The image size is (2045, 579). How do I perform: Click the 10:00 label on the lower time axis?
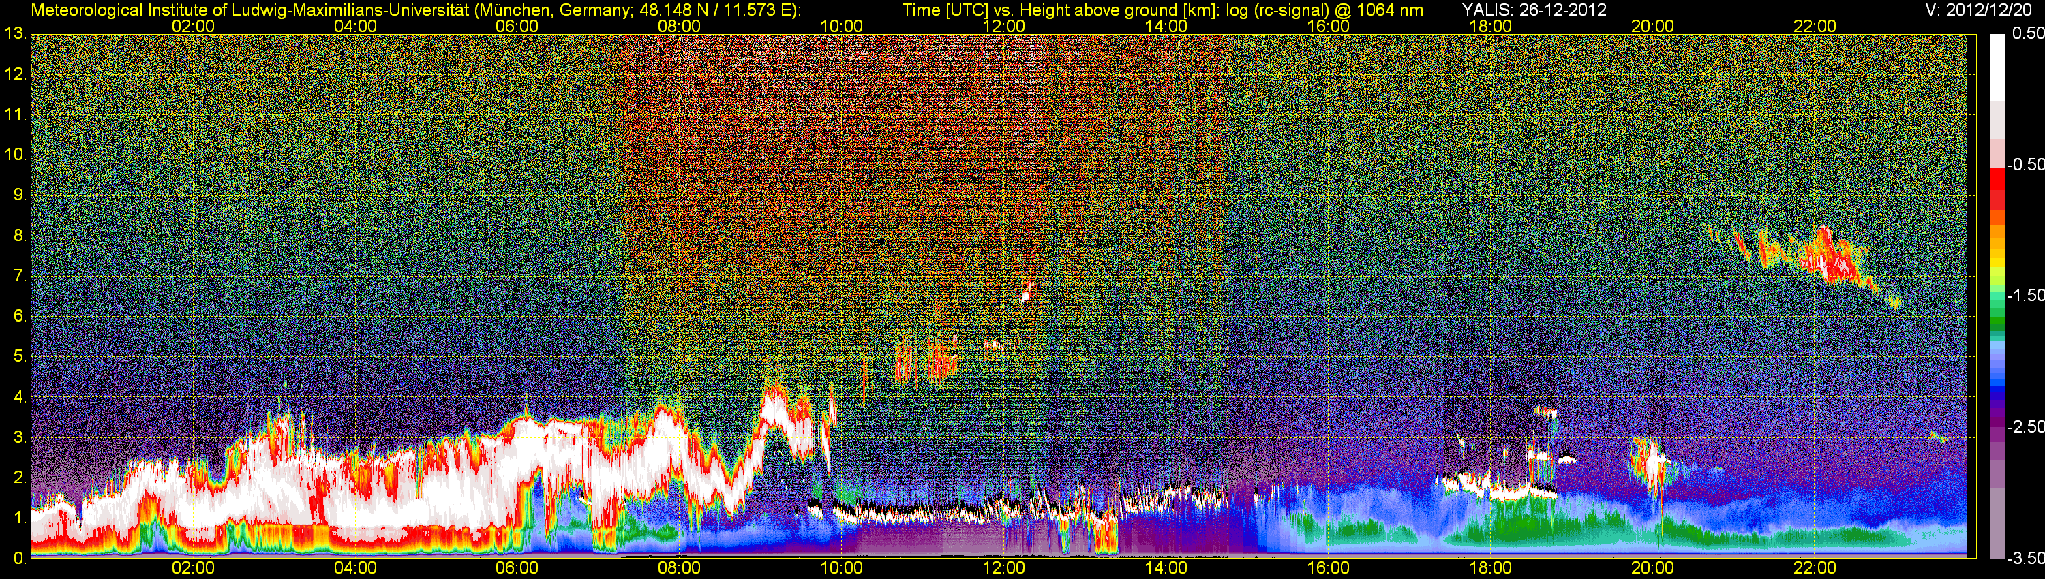click(x=841, y=569)
